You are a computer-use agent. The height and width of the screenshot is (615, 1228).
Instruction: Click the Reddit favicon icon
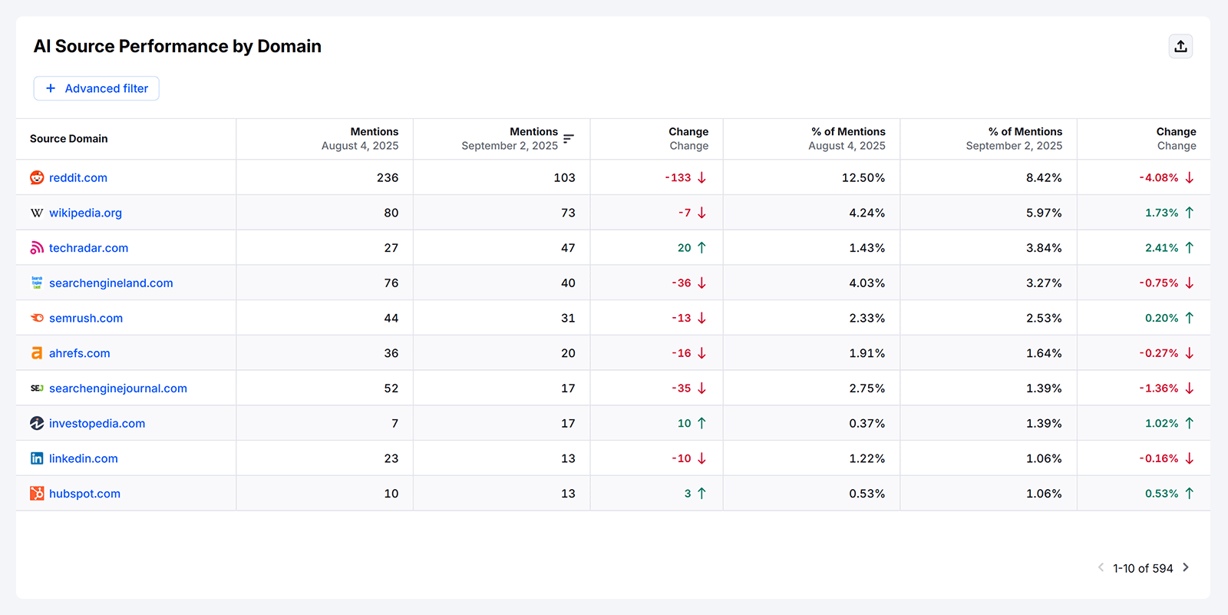pyautogui.click(x=37, y=178)
